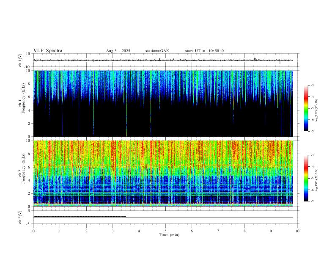
Task: Select the "start UT = 10:50:0" text
Action: point(204,51)
